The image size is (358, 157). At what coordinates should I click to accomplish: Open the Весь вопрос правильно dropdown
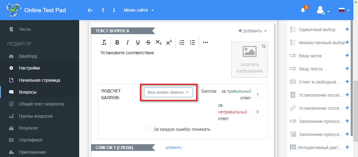pyautogui.click(x=169, y=92)
